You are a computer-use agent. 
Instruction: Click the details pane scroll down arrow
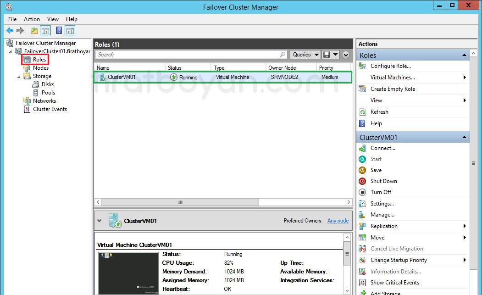tap(347, 290)
